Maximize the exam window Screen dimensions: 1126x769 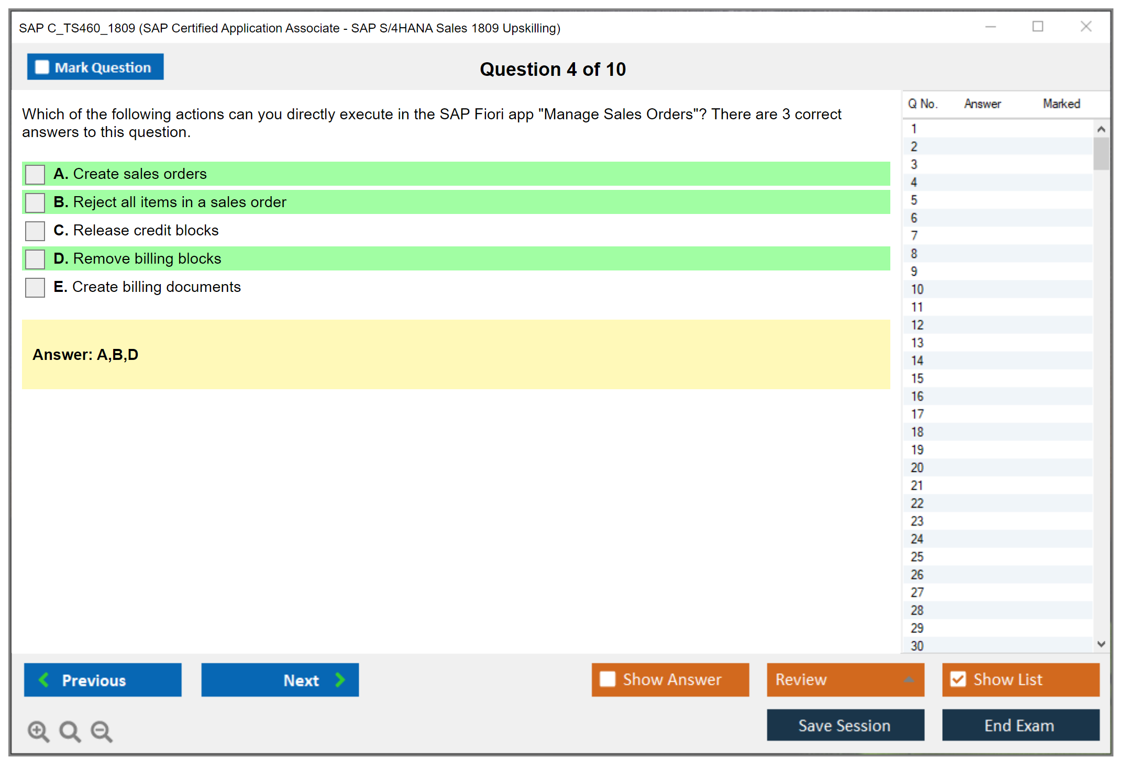click(1037, 27)
